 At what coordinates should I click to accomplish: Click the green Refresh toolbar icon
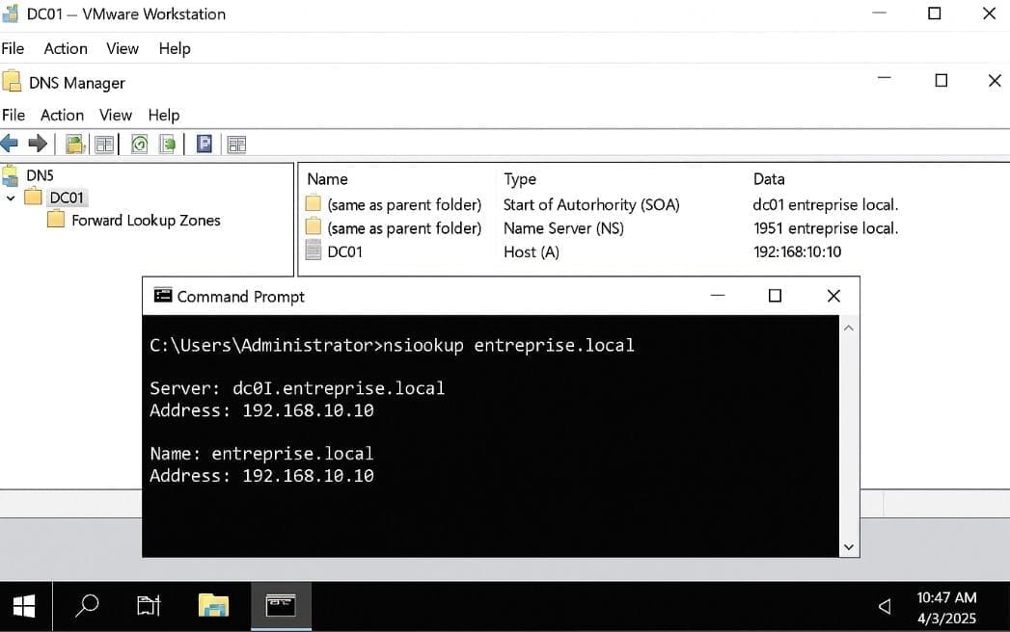[140, 145]
